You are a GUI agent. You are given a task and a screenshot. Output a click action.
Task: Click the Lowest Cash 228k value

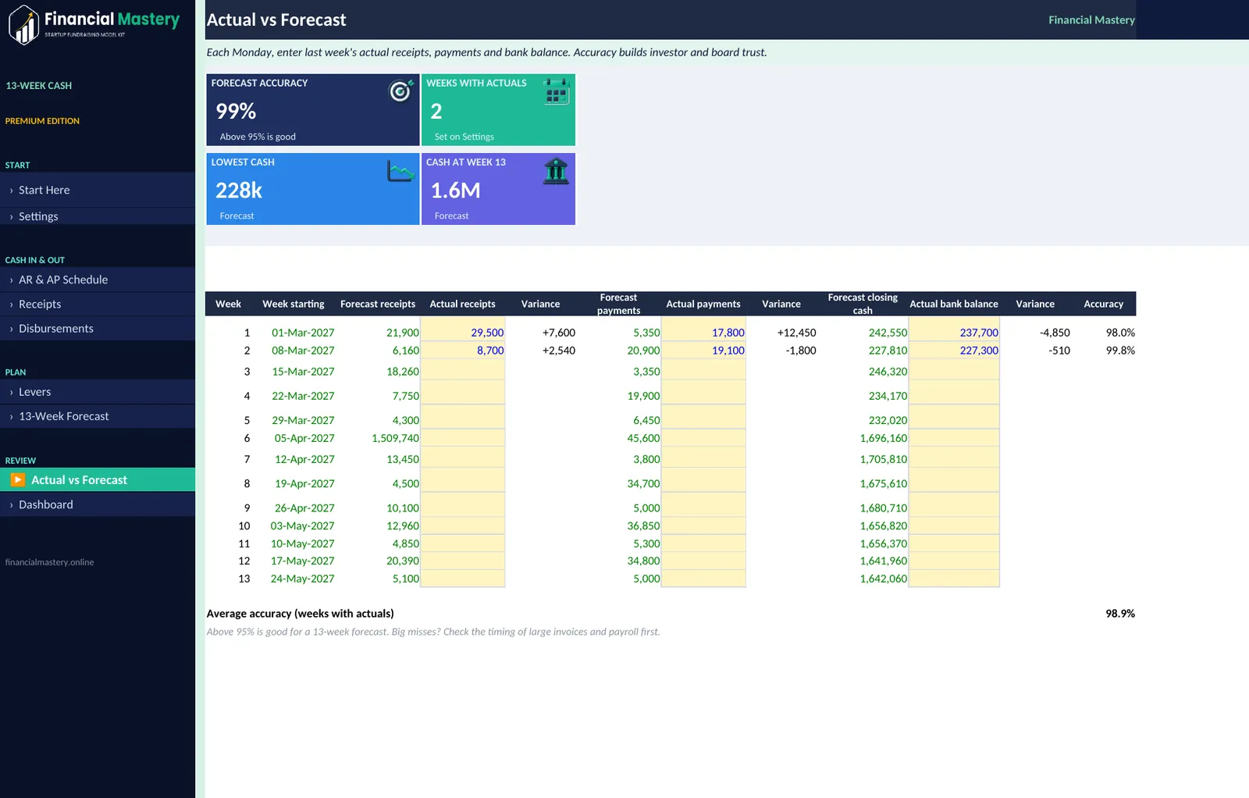coord(239,191)
